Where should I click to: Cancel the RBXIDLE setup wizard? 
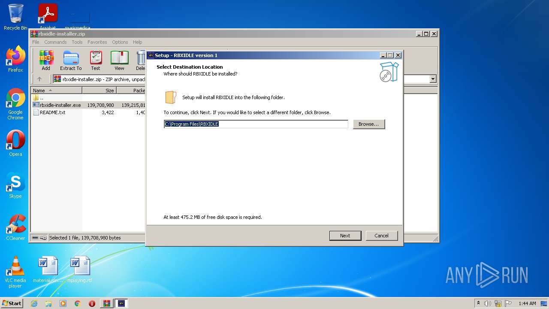381,236
